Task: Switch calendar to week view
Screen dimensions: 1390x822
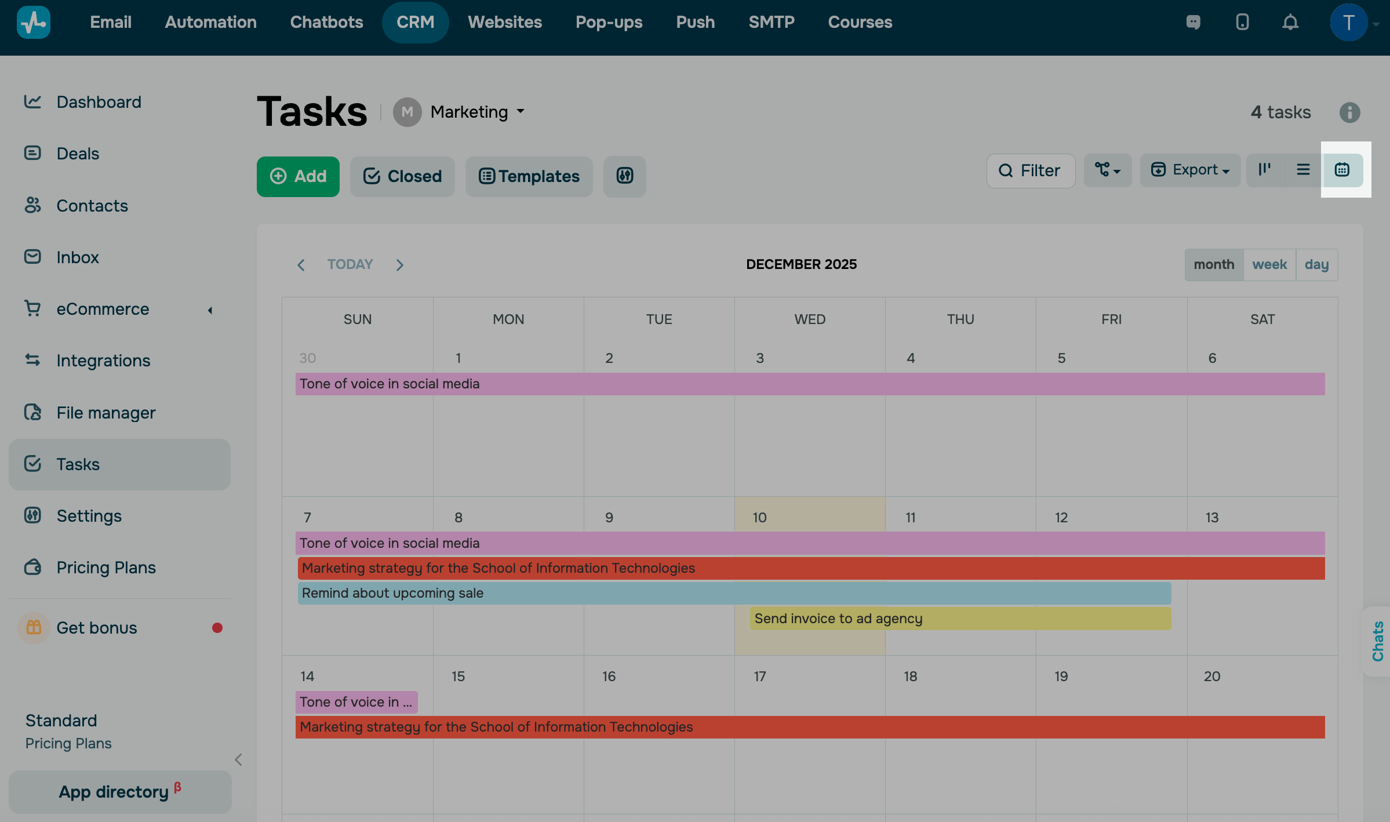Action: pyautogui.click(x=1269, y=265)
